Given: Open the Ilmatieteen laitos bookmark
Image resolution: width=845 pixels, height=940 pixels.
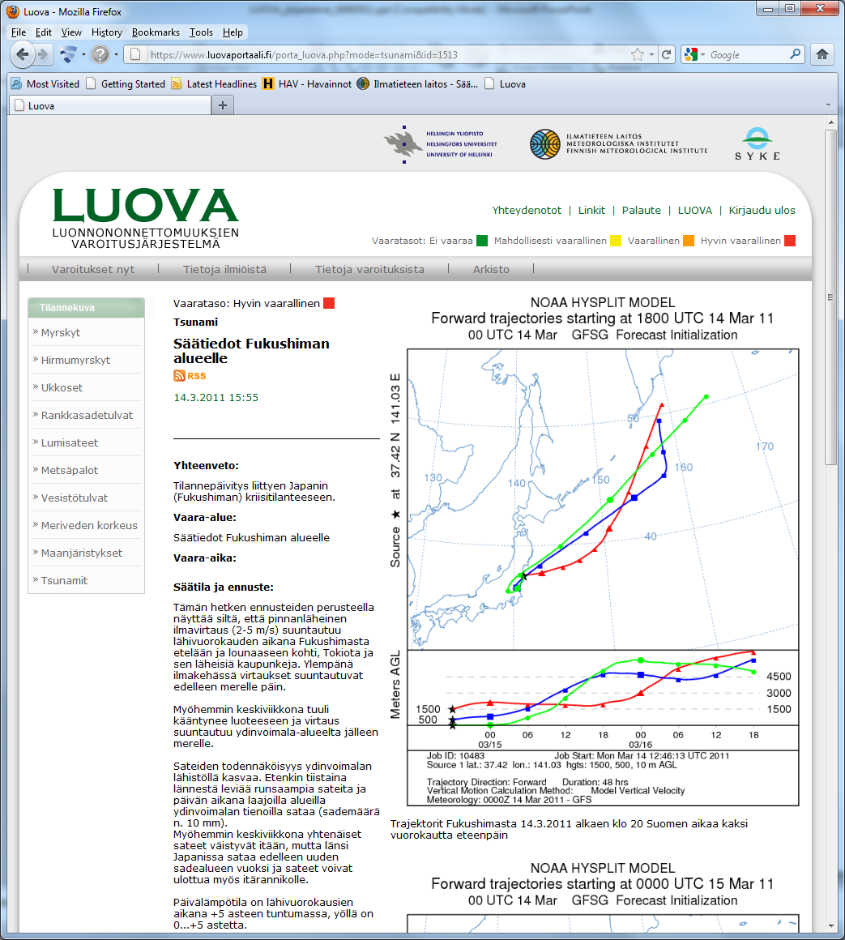Looking at the screenshot, I should (417, 84).
